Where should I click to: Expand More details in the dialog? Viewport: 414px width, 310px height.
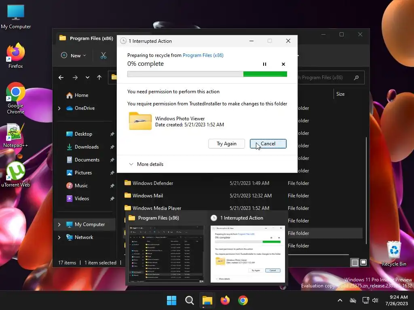(x=146, y=164)
